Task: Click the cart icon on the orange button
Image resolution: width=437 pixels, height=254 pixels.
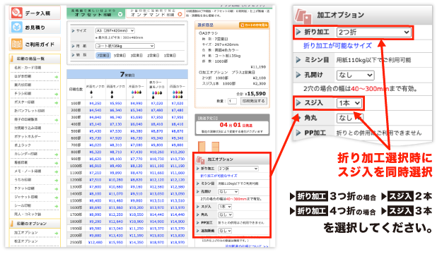Action: tap(243, 25)
